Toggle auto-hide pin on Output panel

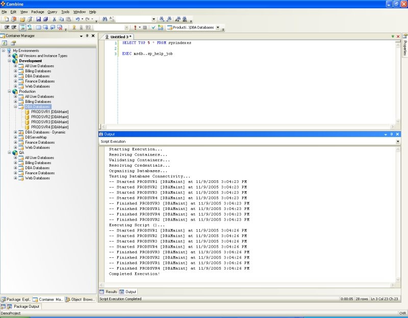coord(392,134)
